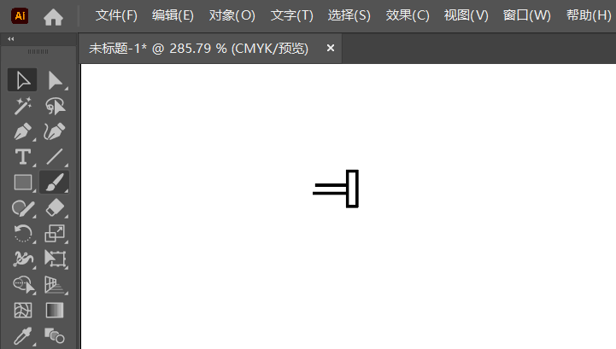Select the Lasso tool
The width and height of the screenshot is (616, 349).
click(x=55, y=106)
